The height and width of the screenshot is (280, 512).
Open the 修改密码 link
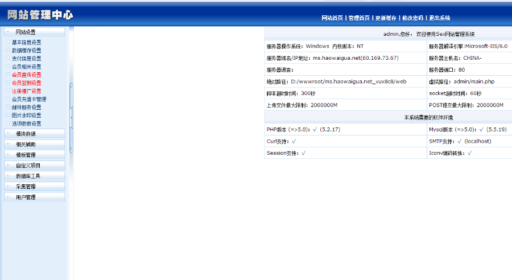pos(412,18)
